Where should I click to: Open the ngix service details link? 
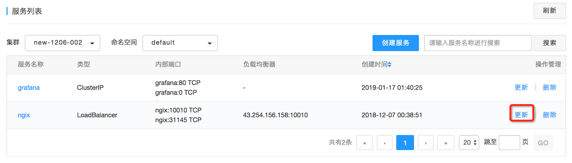[24, 115]
